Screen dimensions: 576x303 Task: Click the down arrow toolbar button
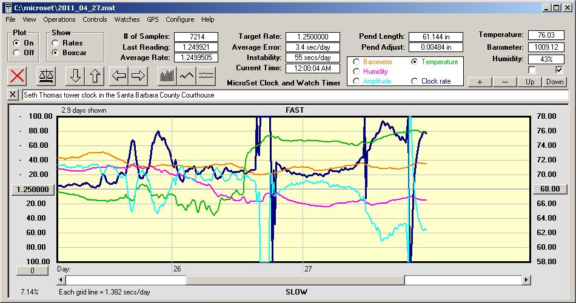[75, 76]
